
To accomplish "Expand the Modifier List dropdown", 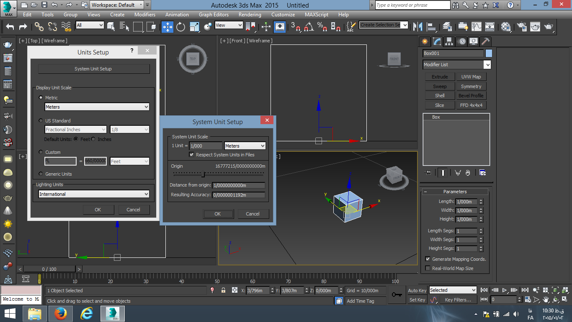I will tap(456, 65).
